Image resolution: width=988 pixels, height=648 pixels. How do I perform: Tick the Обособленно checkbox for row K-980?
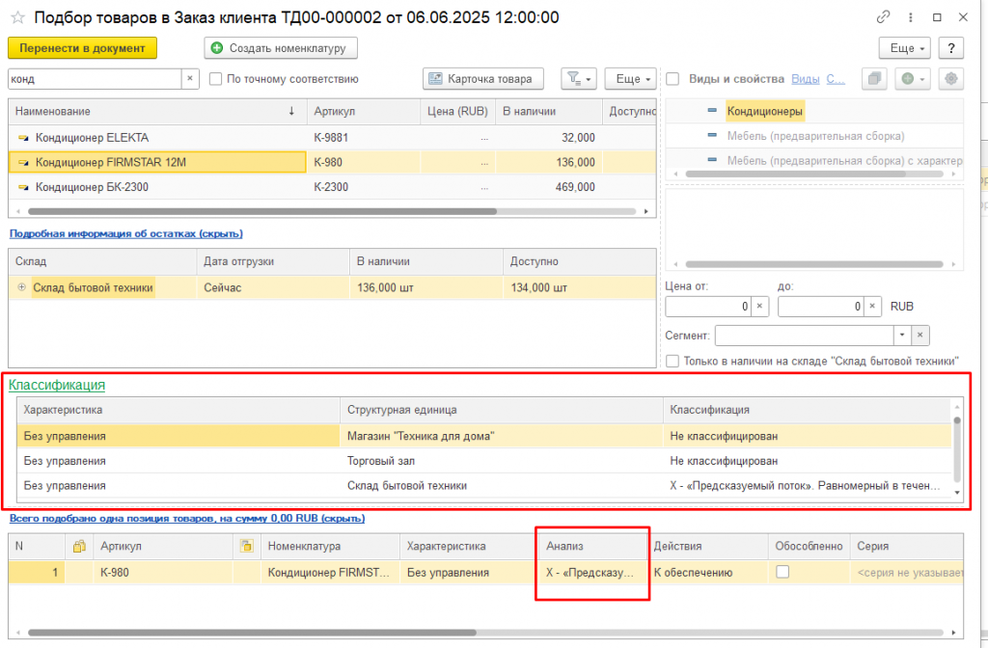pos(782,572)
